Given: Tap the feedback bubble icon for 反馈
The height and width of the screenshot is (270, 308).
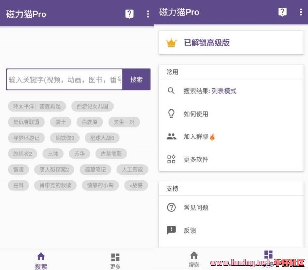Looking at the screenshot, I should 172,230.
